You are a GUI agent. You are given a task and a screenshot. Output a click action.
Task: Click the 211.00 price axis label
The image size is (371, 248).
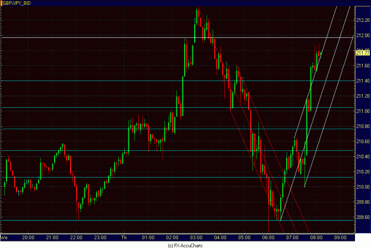[x=363, y=111]
